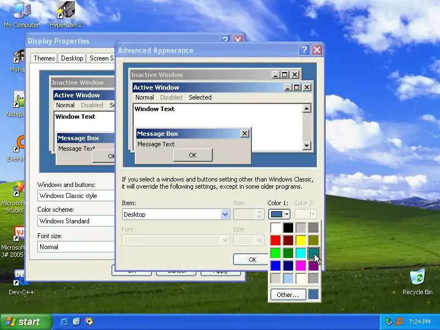Pick the bright green color swatch

[276, 253]
